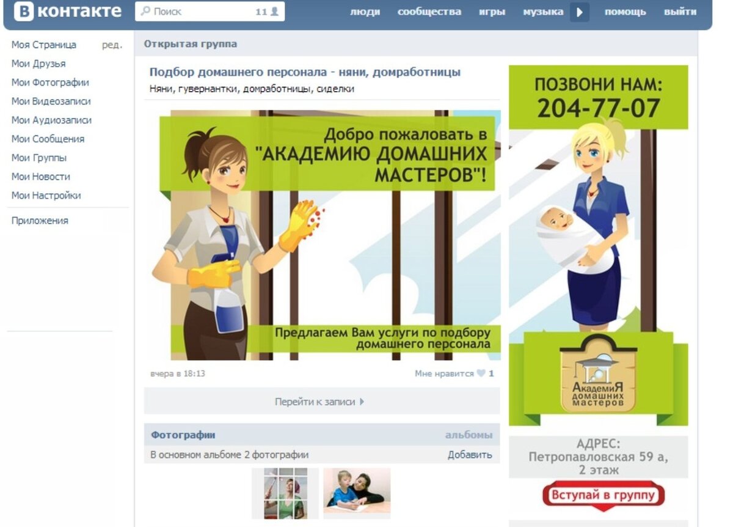The width and height of the screenshot is (733, 527).
Task: Click the VKontakte logo icon
Action: click(24, 11)
